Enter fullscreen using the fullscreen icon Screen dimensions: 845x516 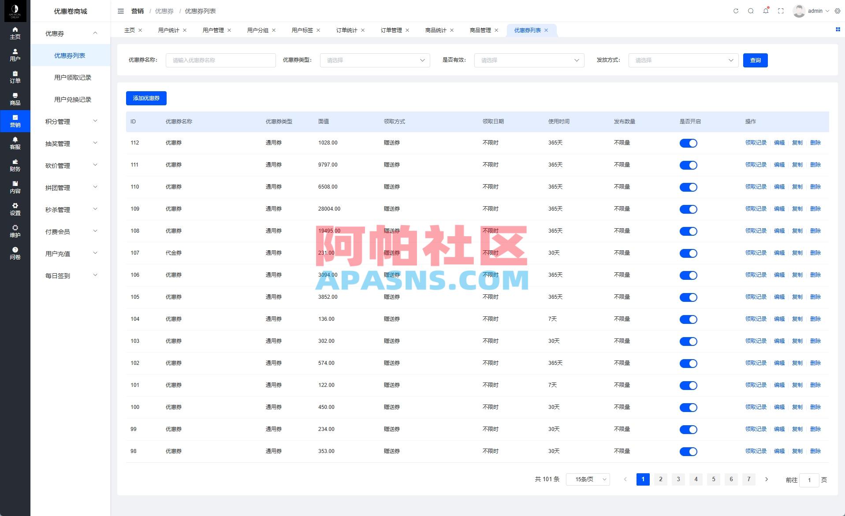pos(781,11)
